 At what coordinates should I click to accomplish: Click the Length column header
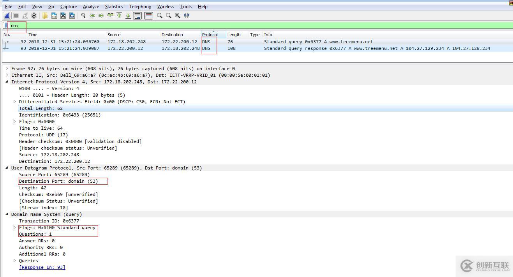237,35
